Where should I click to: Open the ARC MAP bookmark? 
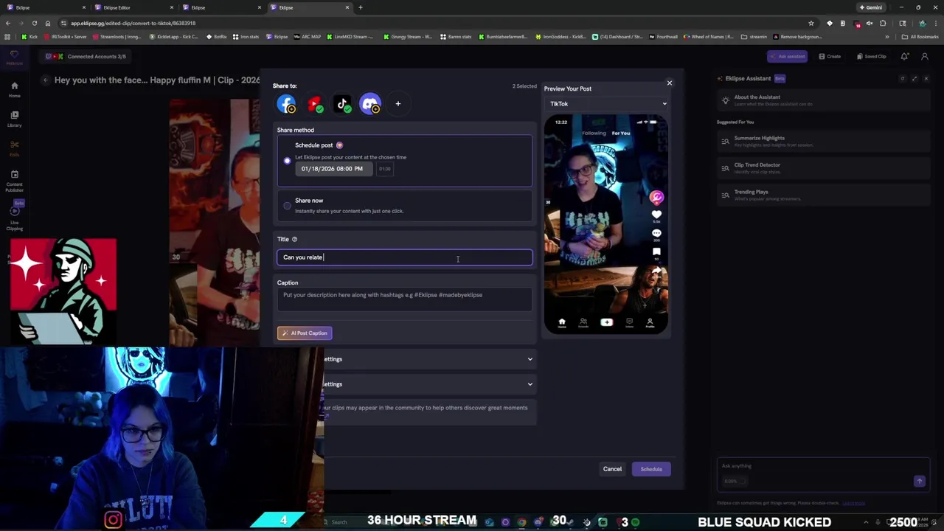point(308,36)
